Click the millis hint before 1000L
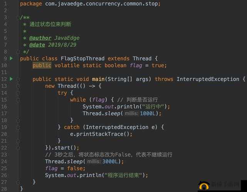 (131, 114)
